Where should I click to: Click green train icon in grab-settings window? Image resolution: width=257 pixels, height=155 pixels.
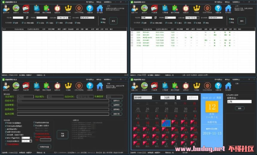click(x=16, y=86)
